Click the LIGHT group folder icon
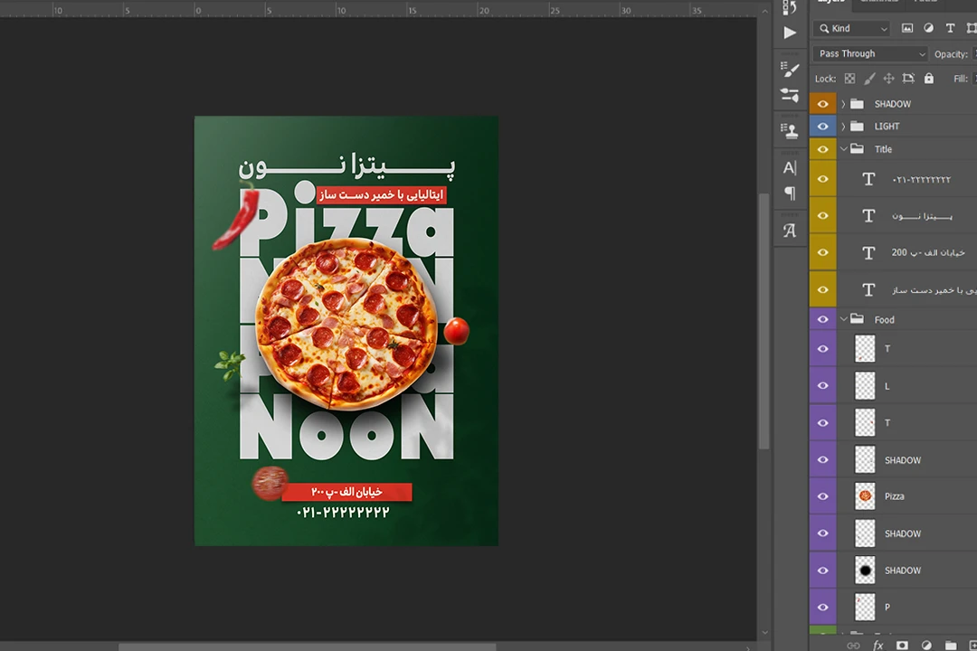The image size is (977, 651). tap(858, 126)
